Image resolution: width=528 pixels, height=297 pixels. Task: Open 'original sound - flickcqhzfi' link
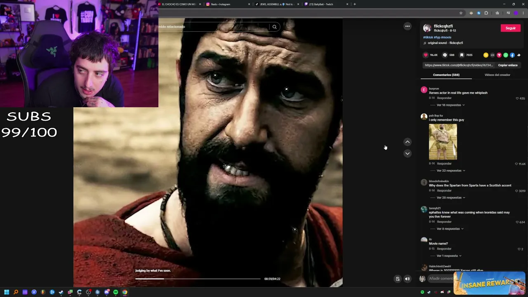pyautogui.click(x=445, y=43)
